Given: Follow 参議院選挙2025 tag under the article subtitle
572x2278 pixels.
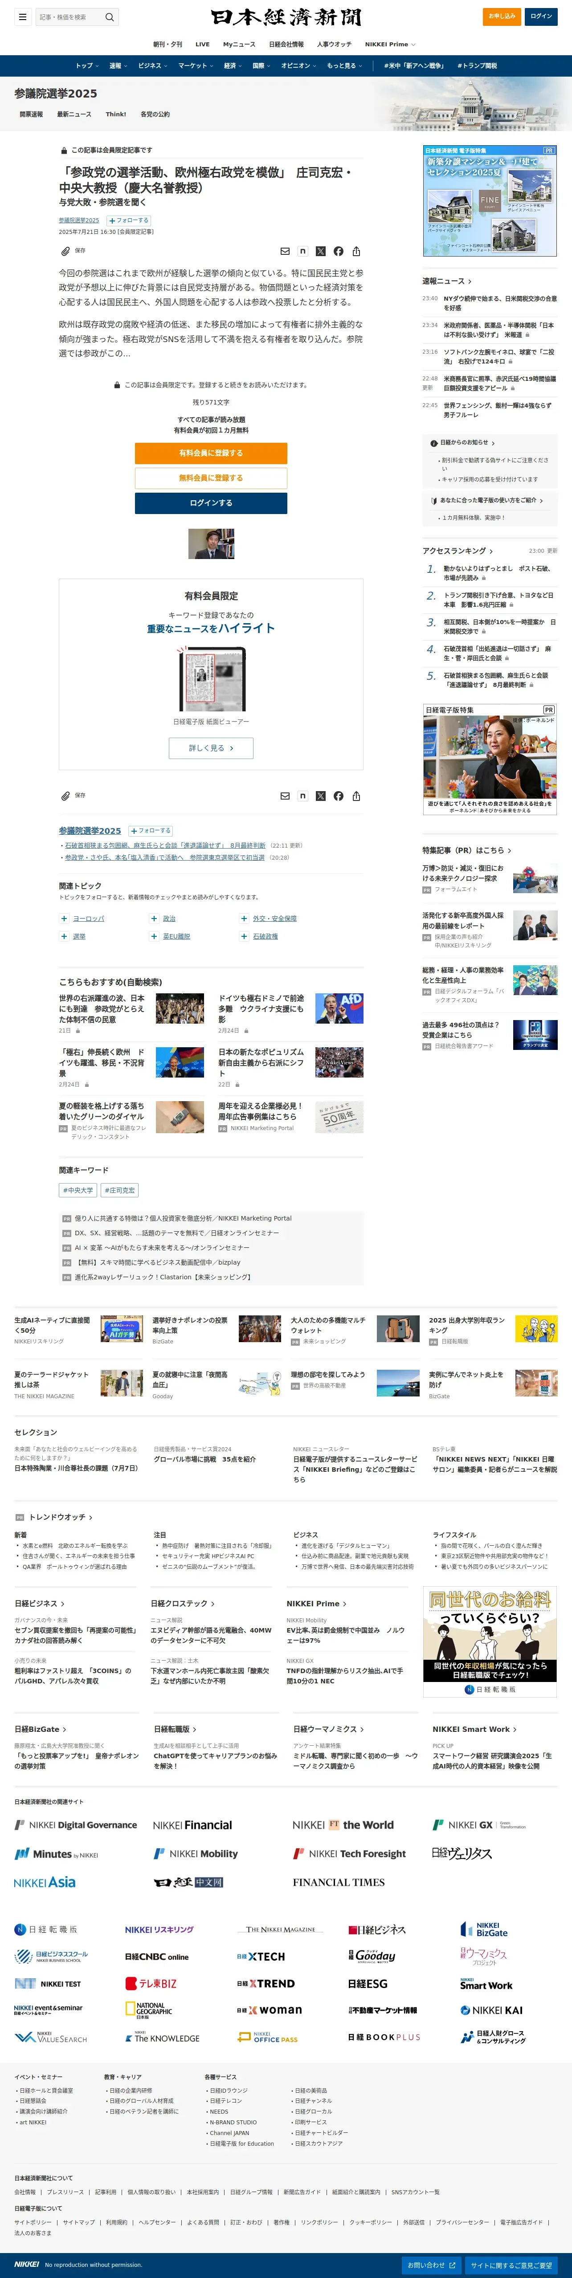Looking at the screenshot, I should [129, 220].
